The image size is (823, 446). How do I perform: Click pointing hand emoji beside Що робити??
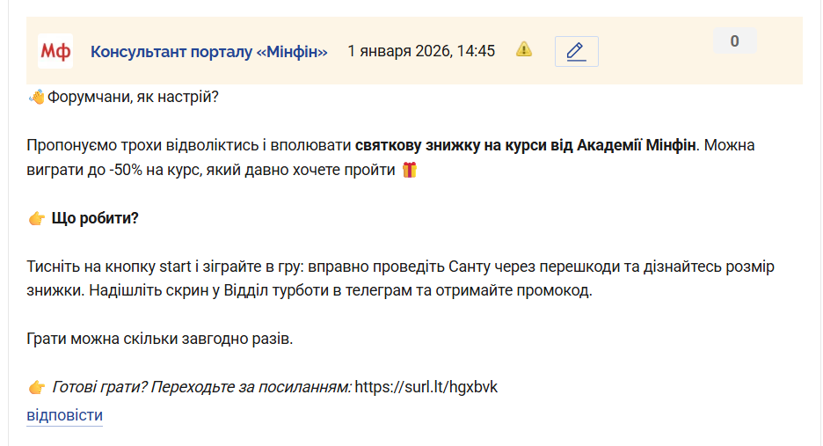36,218
